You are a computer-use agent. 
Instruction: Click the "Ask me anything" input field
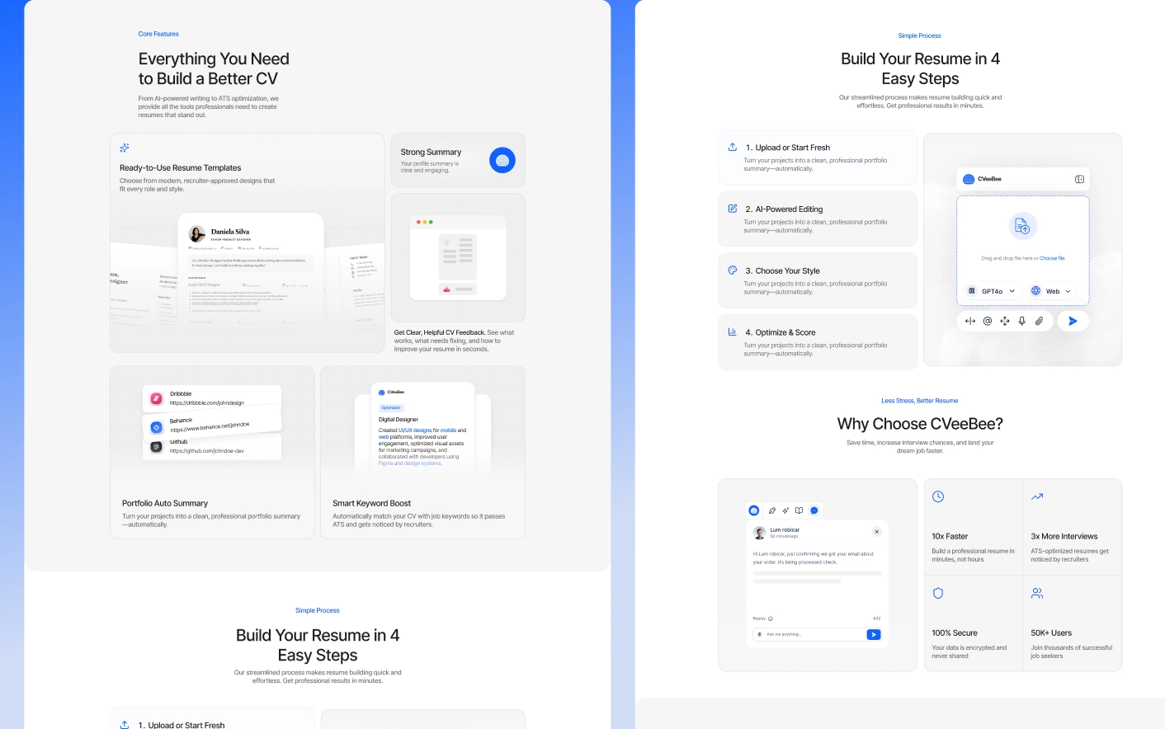coord(813,634)
